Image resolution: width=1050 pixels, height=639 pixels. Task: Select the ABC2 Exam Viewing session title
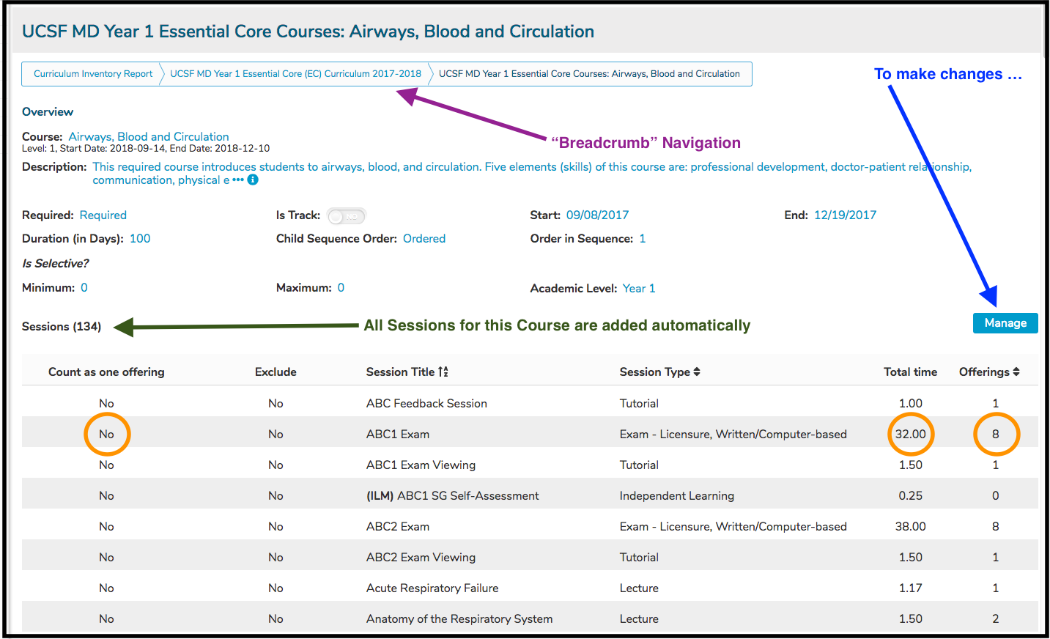click(x=421, y=557)
